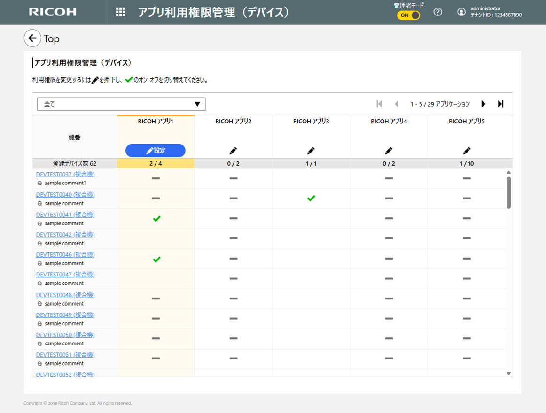This screenshot has height=413, width=546.
Task: Click comment icon under DEVTEST0046
Action: tap(39, 263)
